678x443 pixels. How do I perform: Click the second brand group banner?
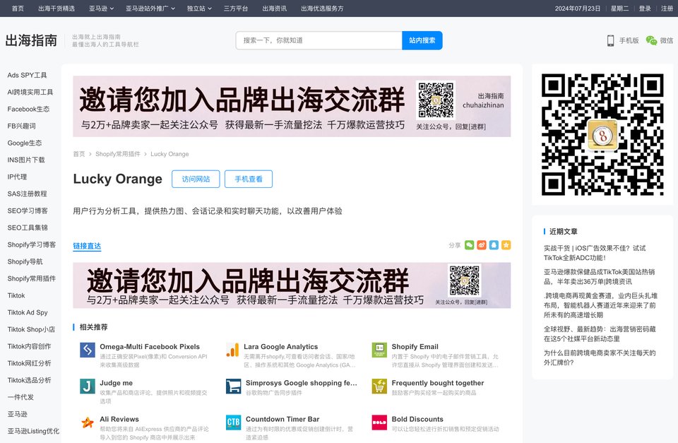coord(292,285)
